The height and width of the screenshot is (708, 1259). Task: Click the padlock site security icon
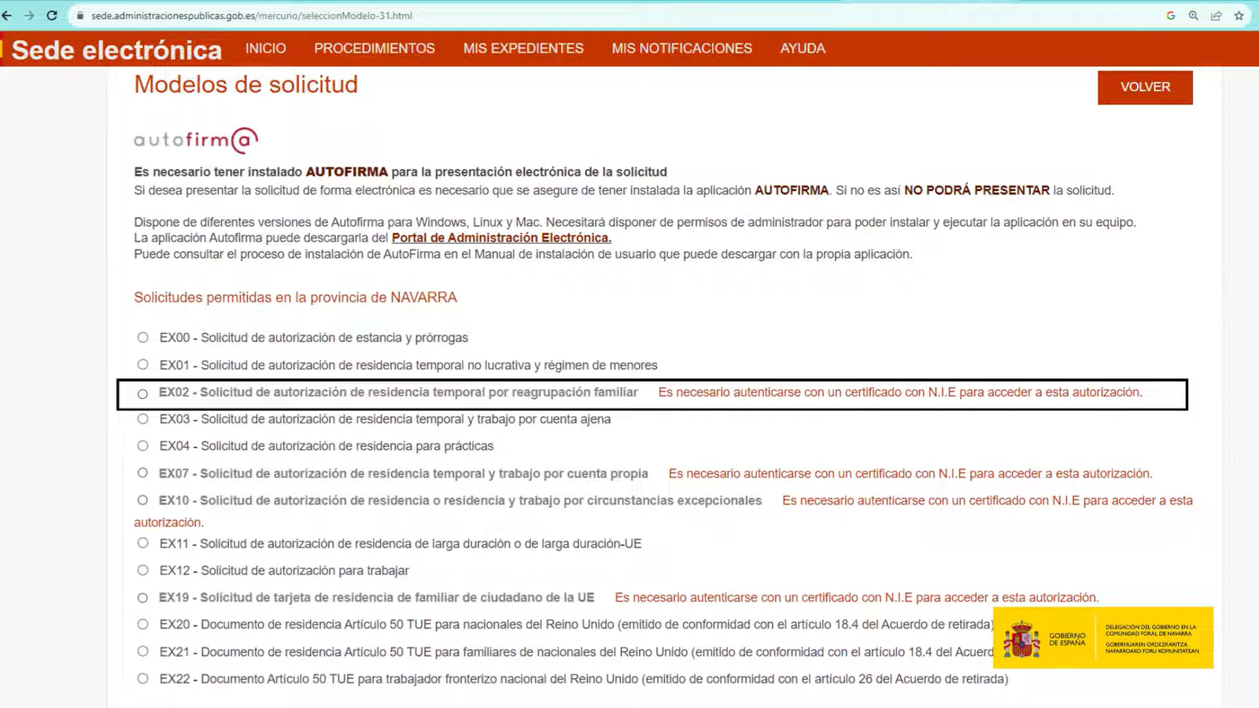pos(79,16)
